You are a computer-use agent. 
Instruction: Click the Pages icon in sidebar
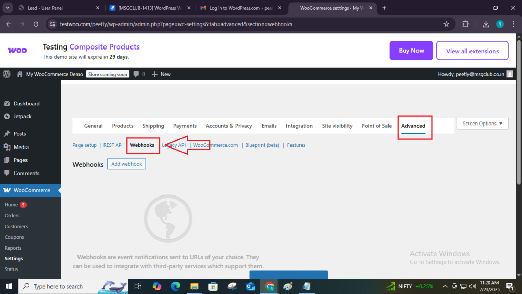click(x=7, y=160)
